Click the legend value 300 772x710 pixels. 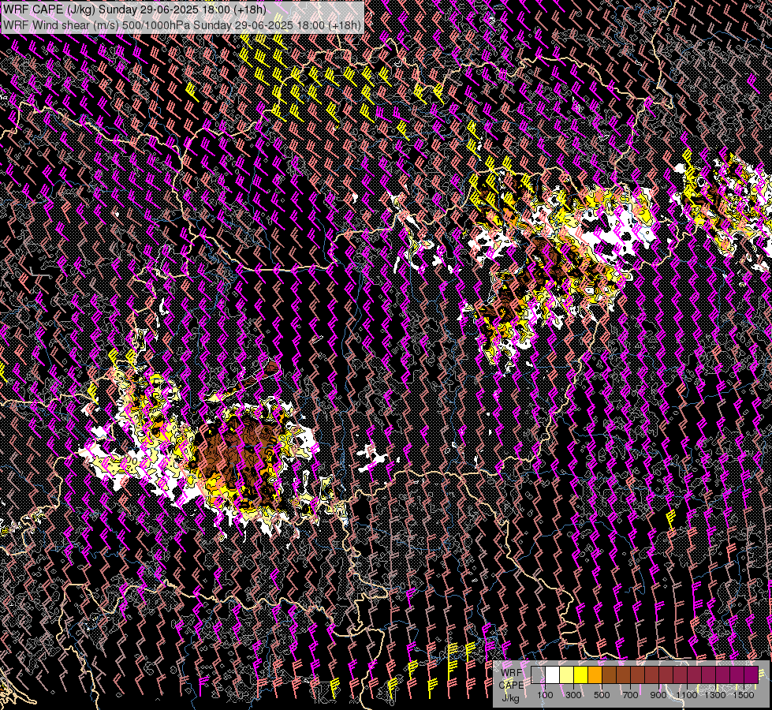click(573, 695)
